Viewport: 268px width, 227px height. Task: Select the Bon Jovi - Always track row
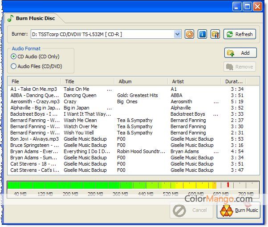click(x=35, y=139)
